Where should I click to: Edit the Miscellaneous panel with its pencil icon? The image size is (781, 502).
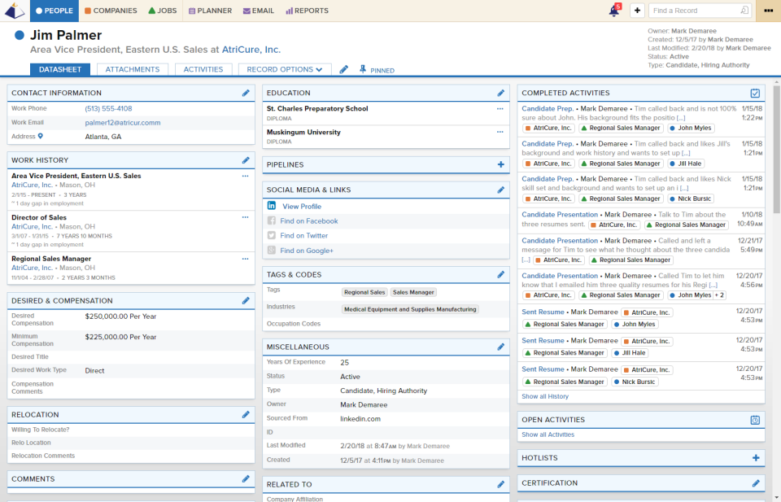point(501,347)
